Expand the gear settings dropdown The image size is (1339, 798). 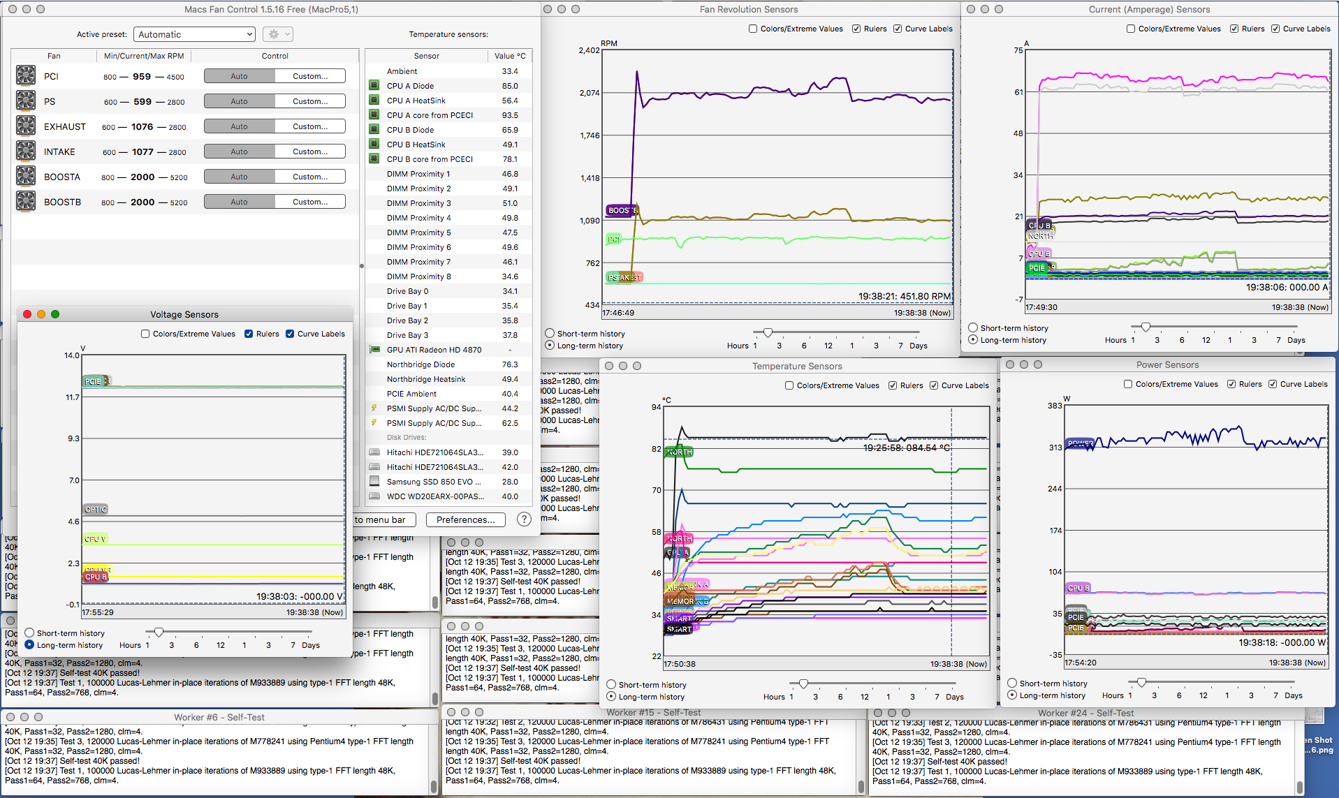point(277,34)
